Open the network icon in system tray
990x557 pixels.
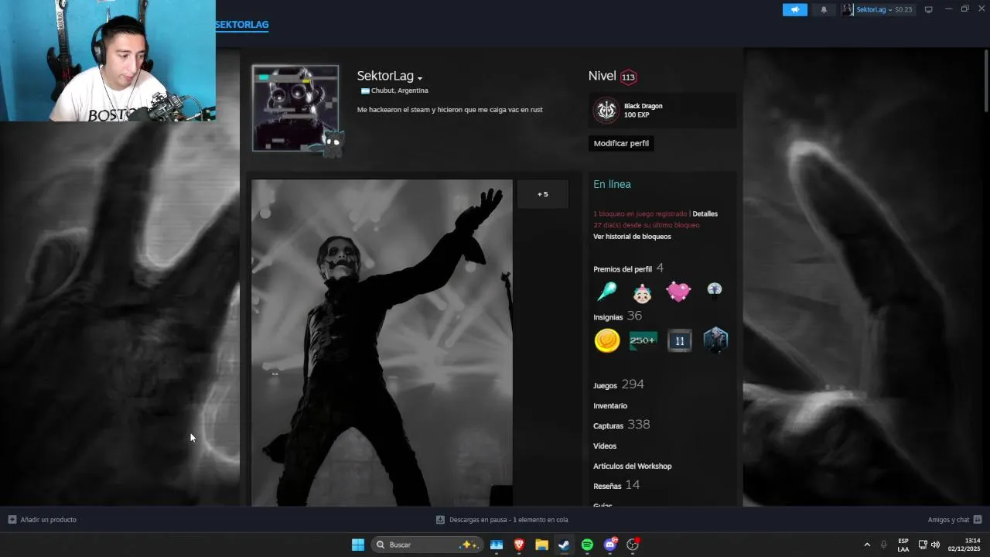point(923,545)
